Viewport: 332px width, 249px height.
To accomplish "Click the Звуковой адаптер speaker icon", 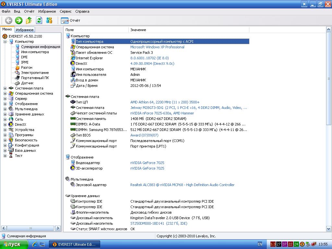I will tap(73, 184).
